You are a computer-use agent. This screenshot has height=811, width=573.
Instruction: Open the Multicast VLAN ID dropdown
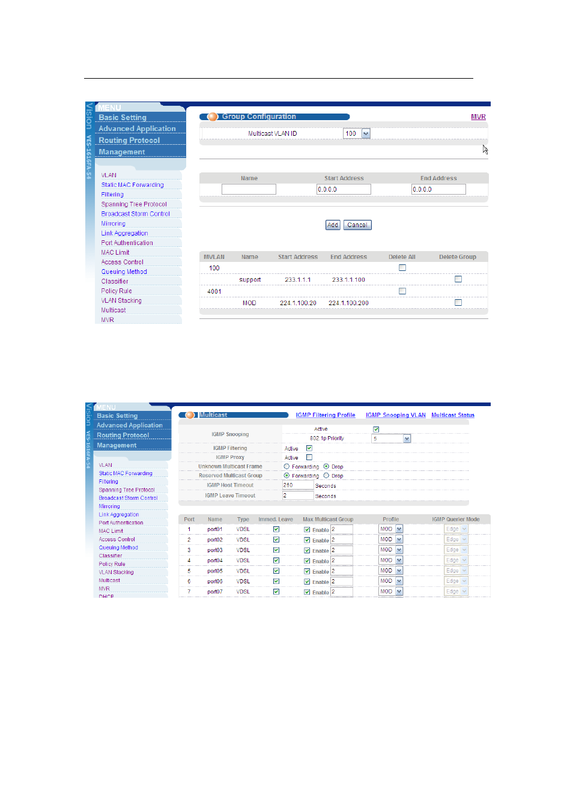tap(366, 134)
